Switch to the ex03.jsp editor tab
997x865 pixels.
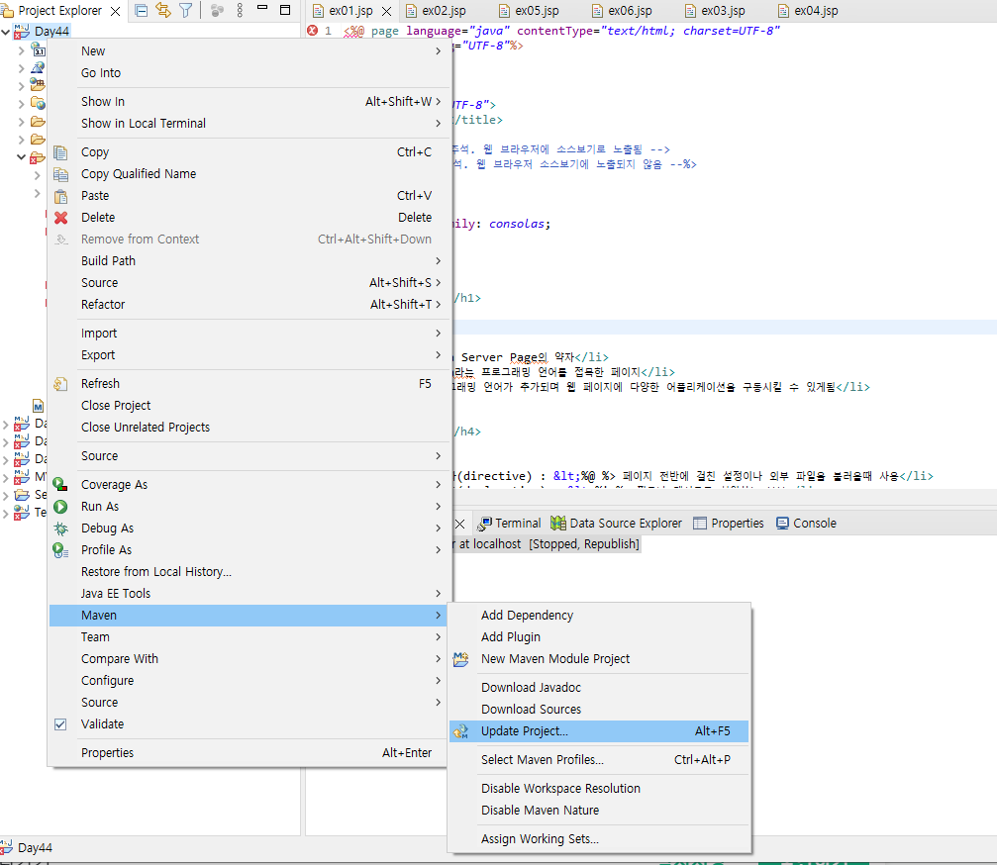point(723,11)
